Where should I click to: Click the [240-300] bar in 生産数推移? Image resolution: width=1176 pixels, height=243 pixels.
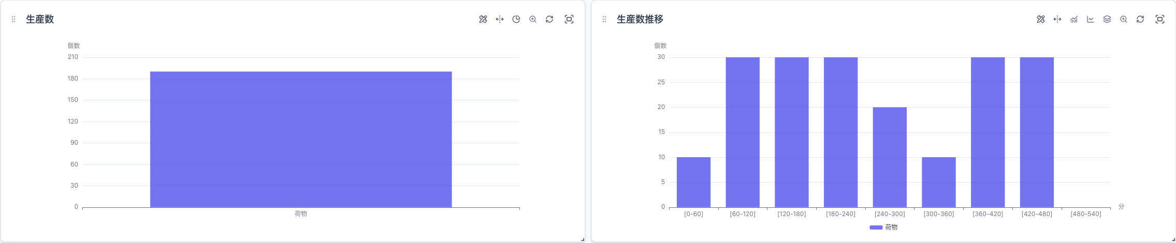(x=889, y=157)
